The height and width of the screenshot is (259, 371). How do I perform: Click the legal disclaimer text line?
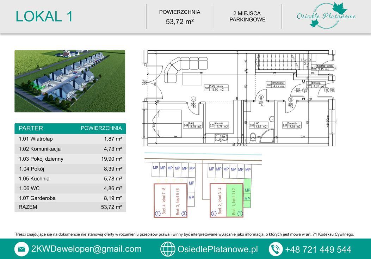pyautogui.click(x=185, y=234)
